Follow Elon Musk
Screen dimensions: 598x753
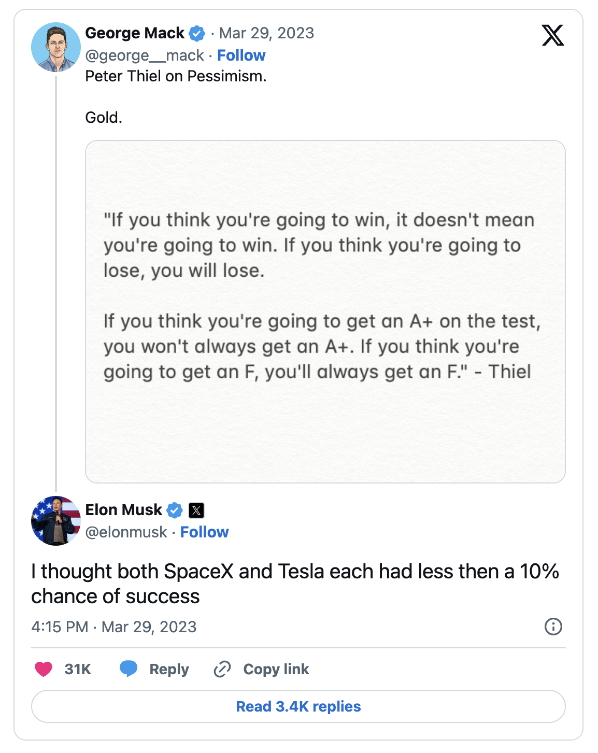(204, 532)
